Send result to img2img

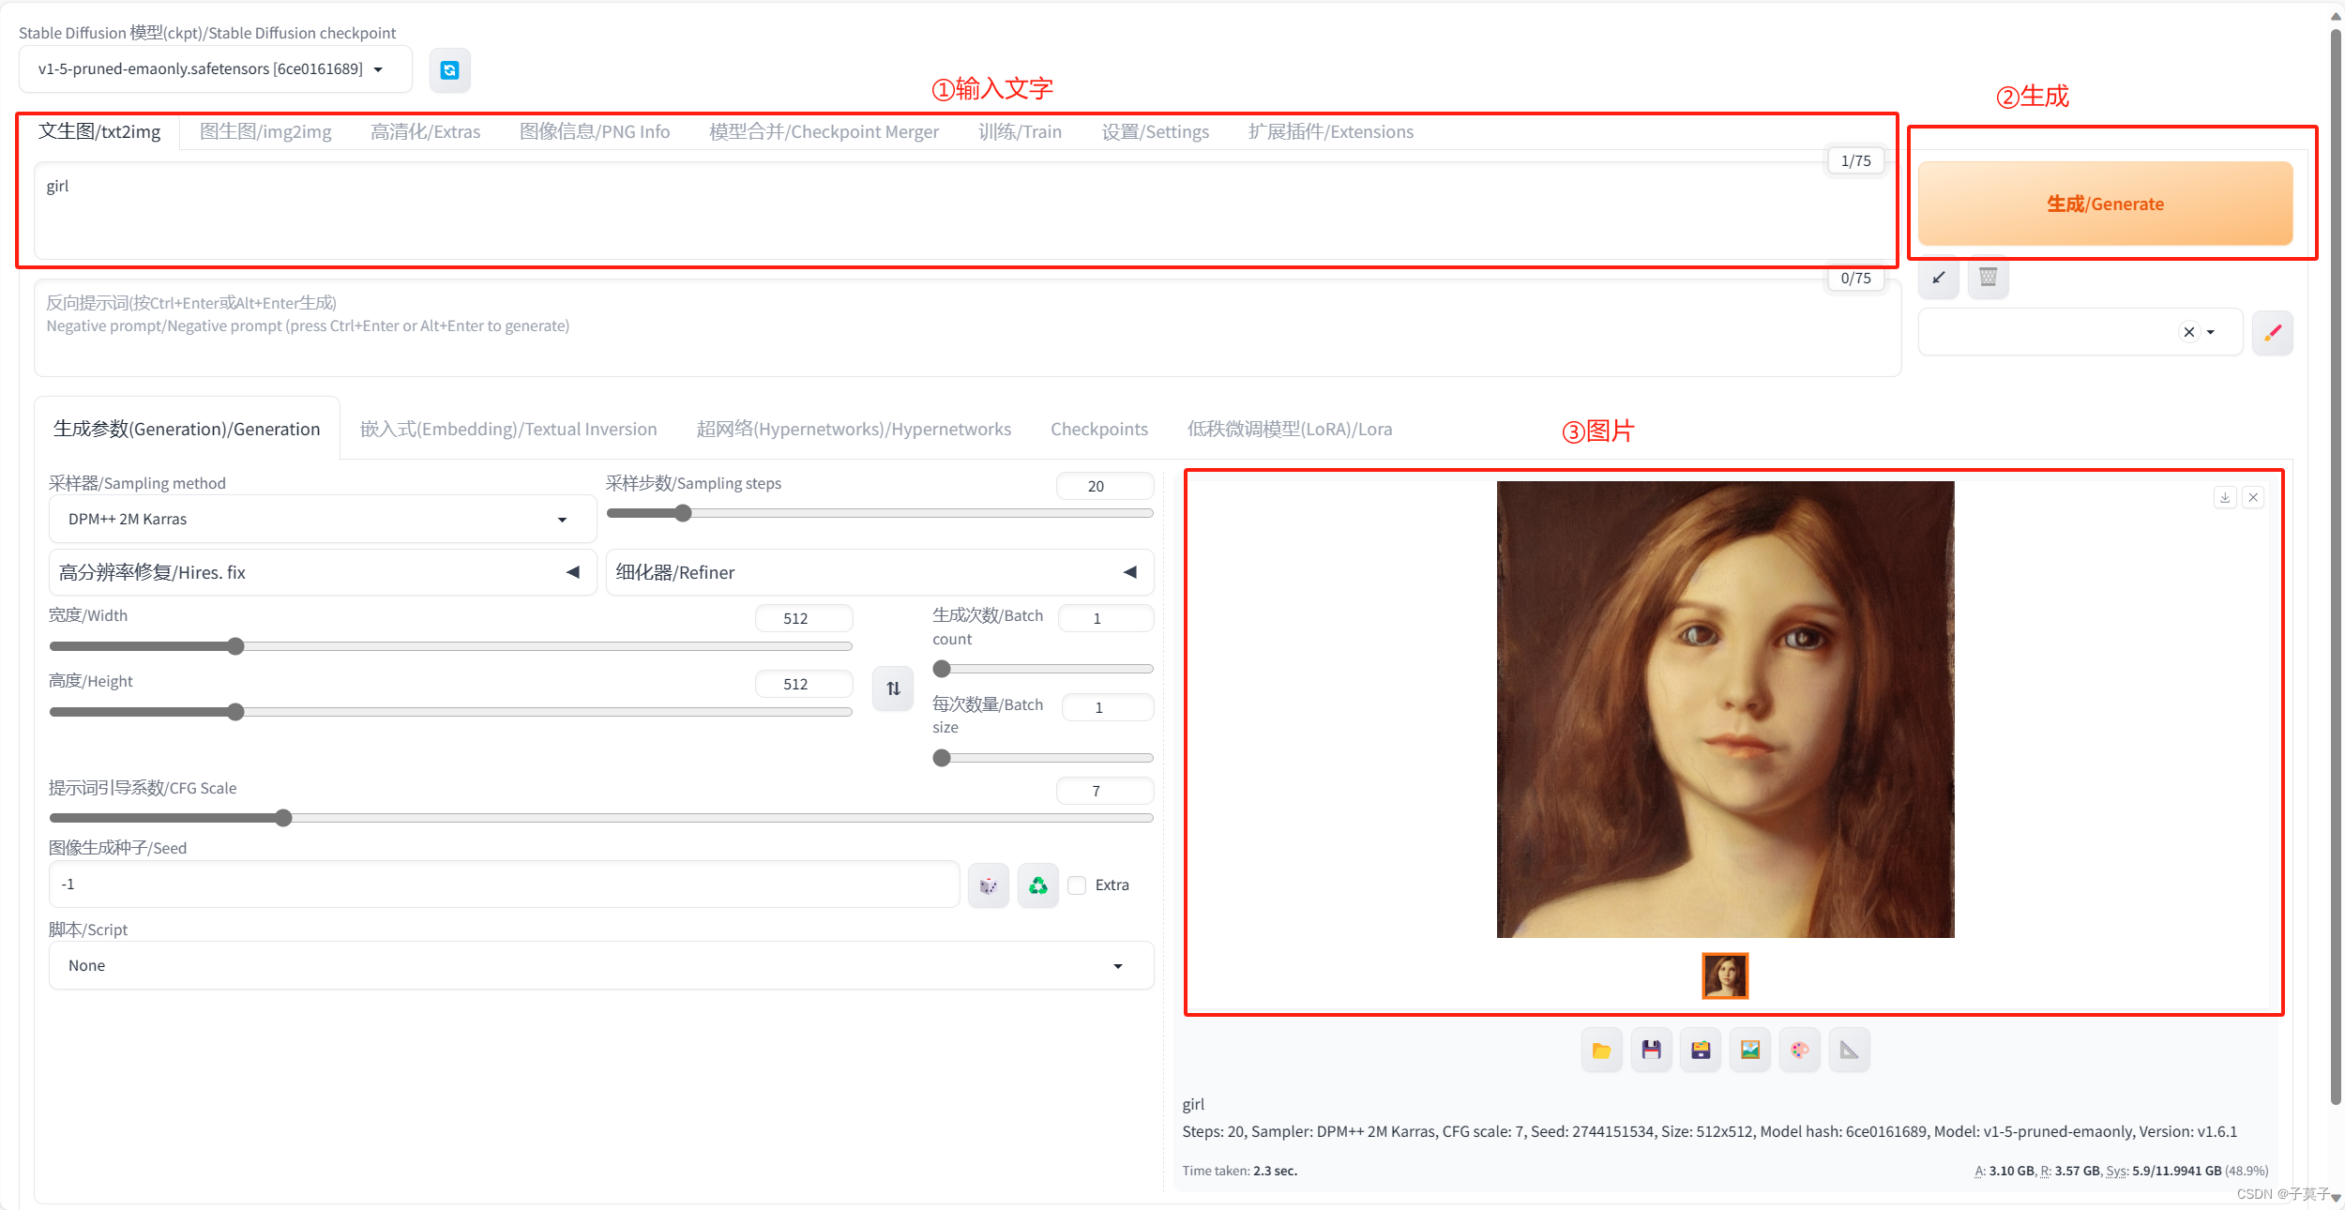(x=1750, y=1049)
